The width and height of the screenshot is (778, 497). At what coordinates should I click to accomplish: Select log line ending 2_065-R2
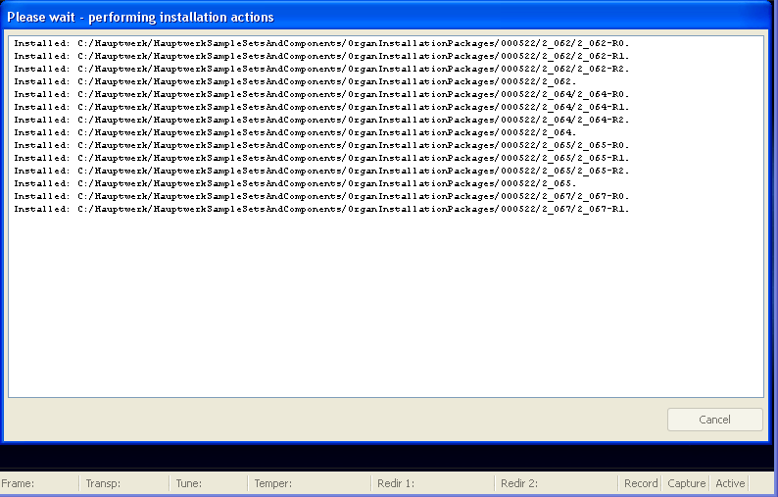(321, 171)
